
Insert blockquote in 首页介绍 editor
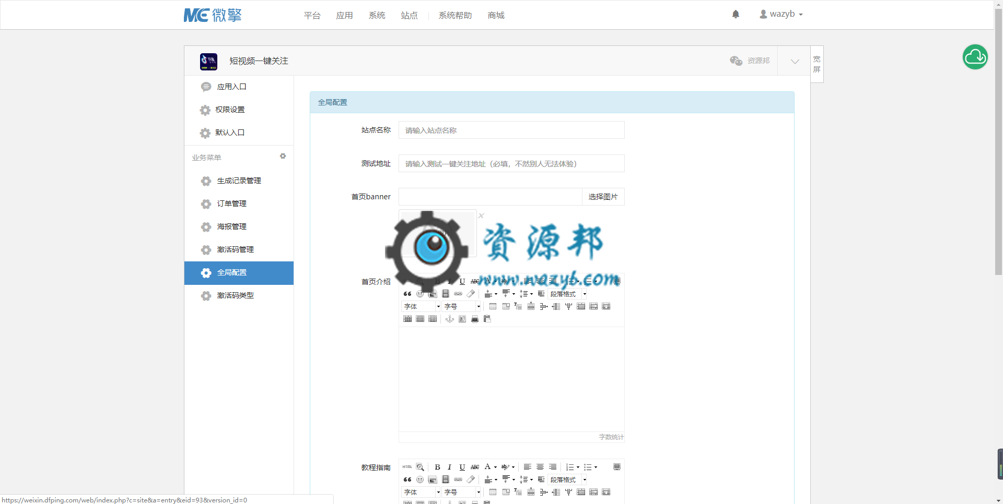click(407, 294)
